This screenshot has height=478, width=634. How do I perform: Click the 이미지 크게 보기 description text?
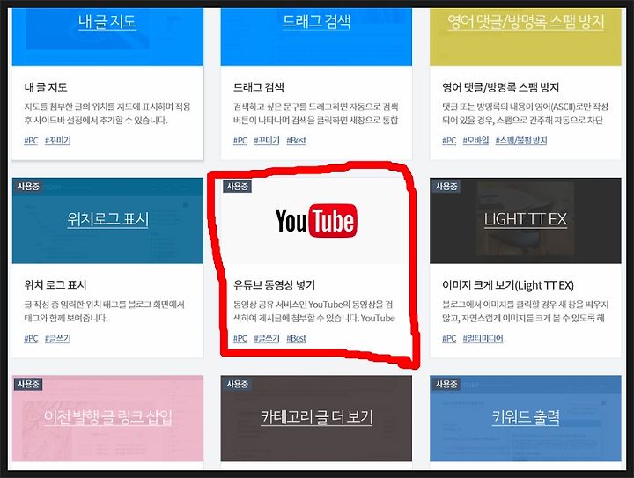tap(525, 311)
